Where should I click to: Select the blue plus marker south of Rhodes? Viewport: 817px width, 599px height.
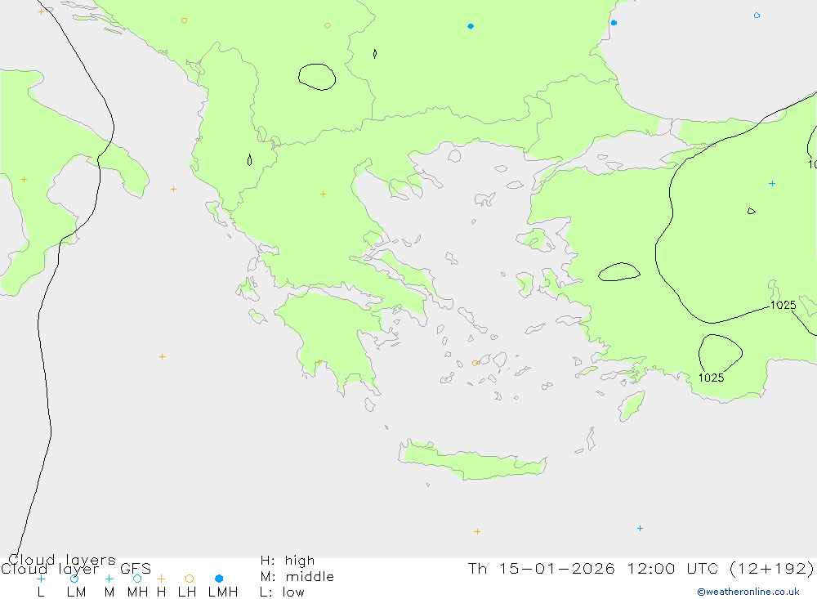coord(640,528)
